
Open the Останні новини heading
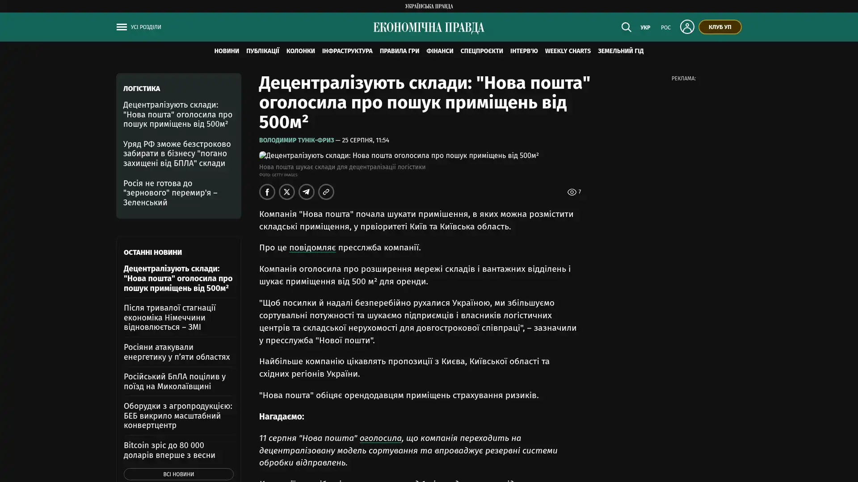pos(153,253)
